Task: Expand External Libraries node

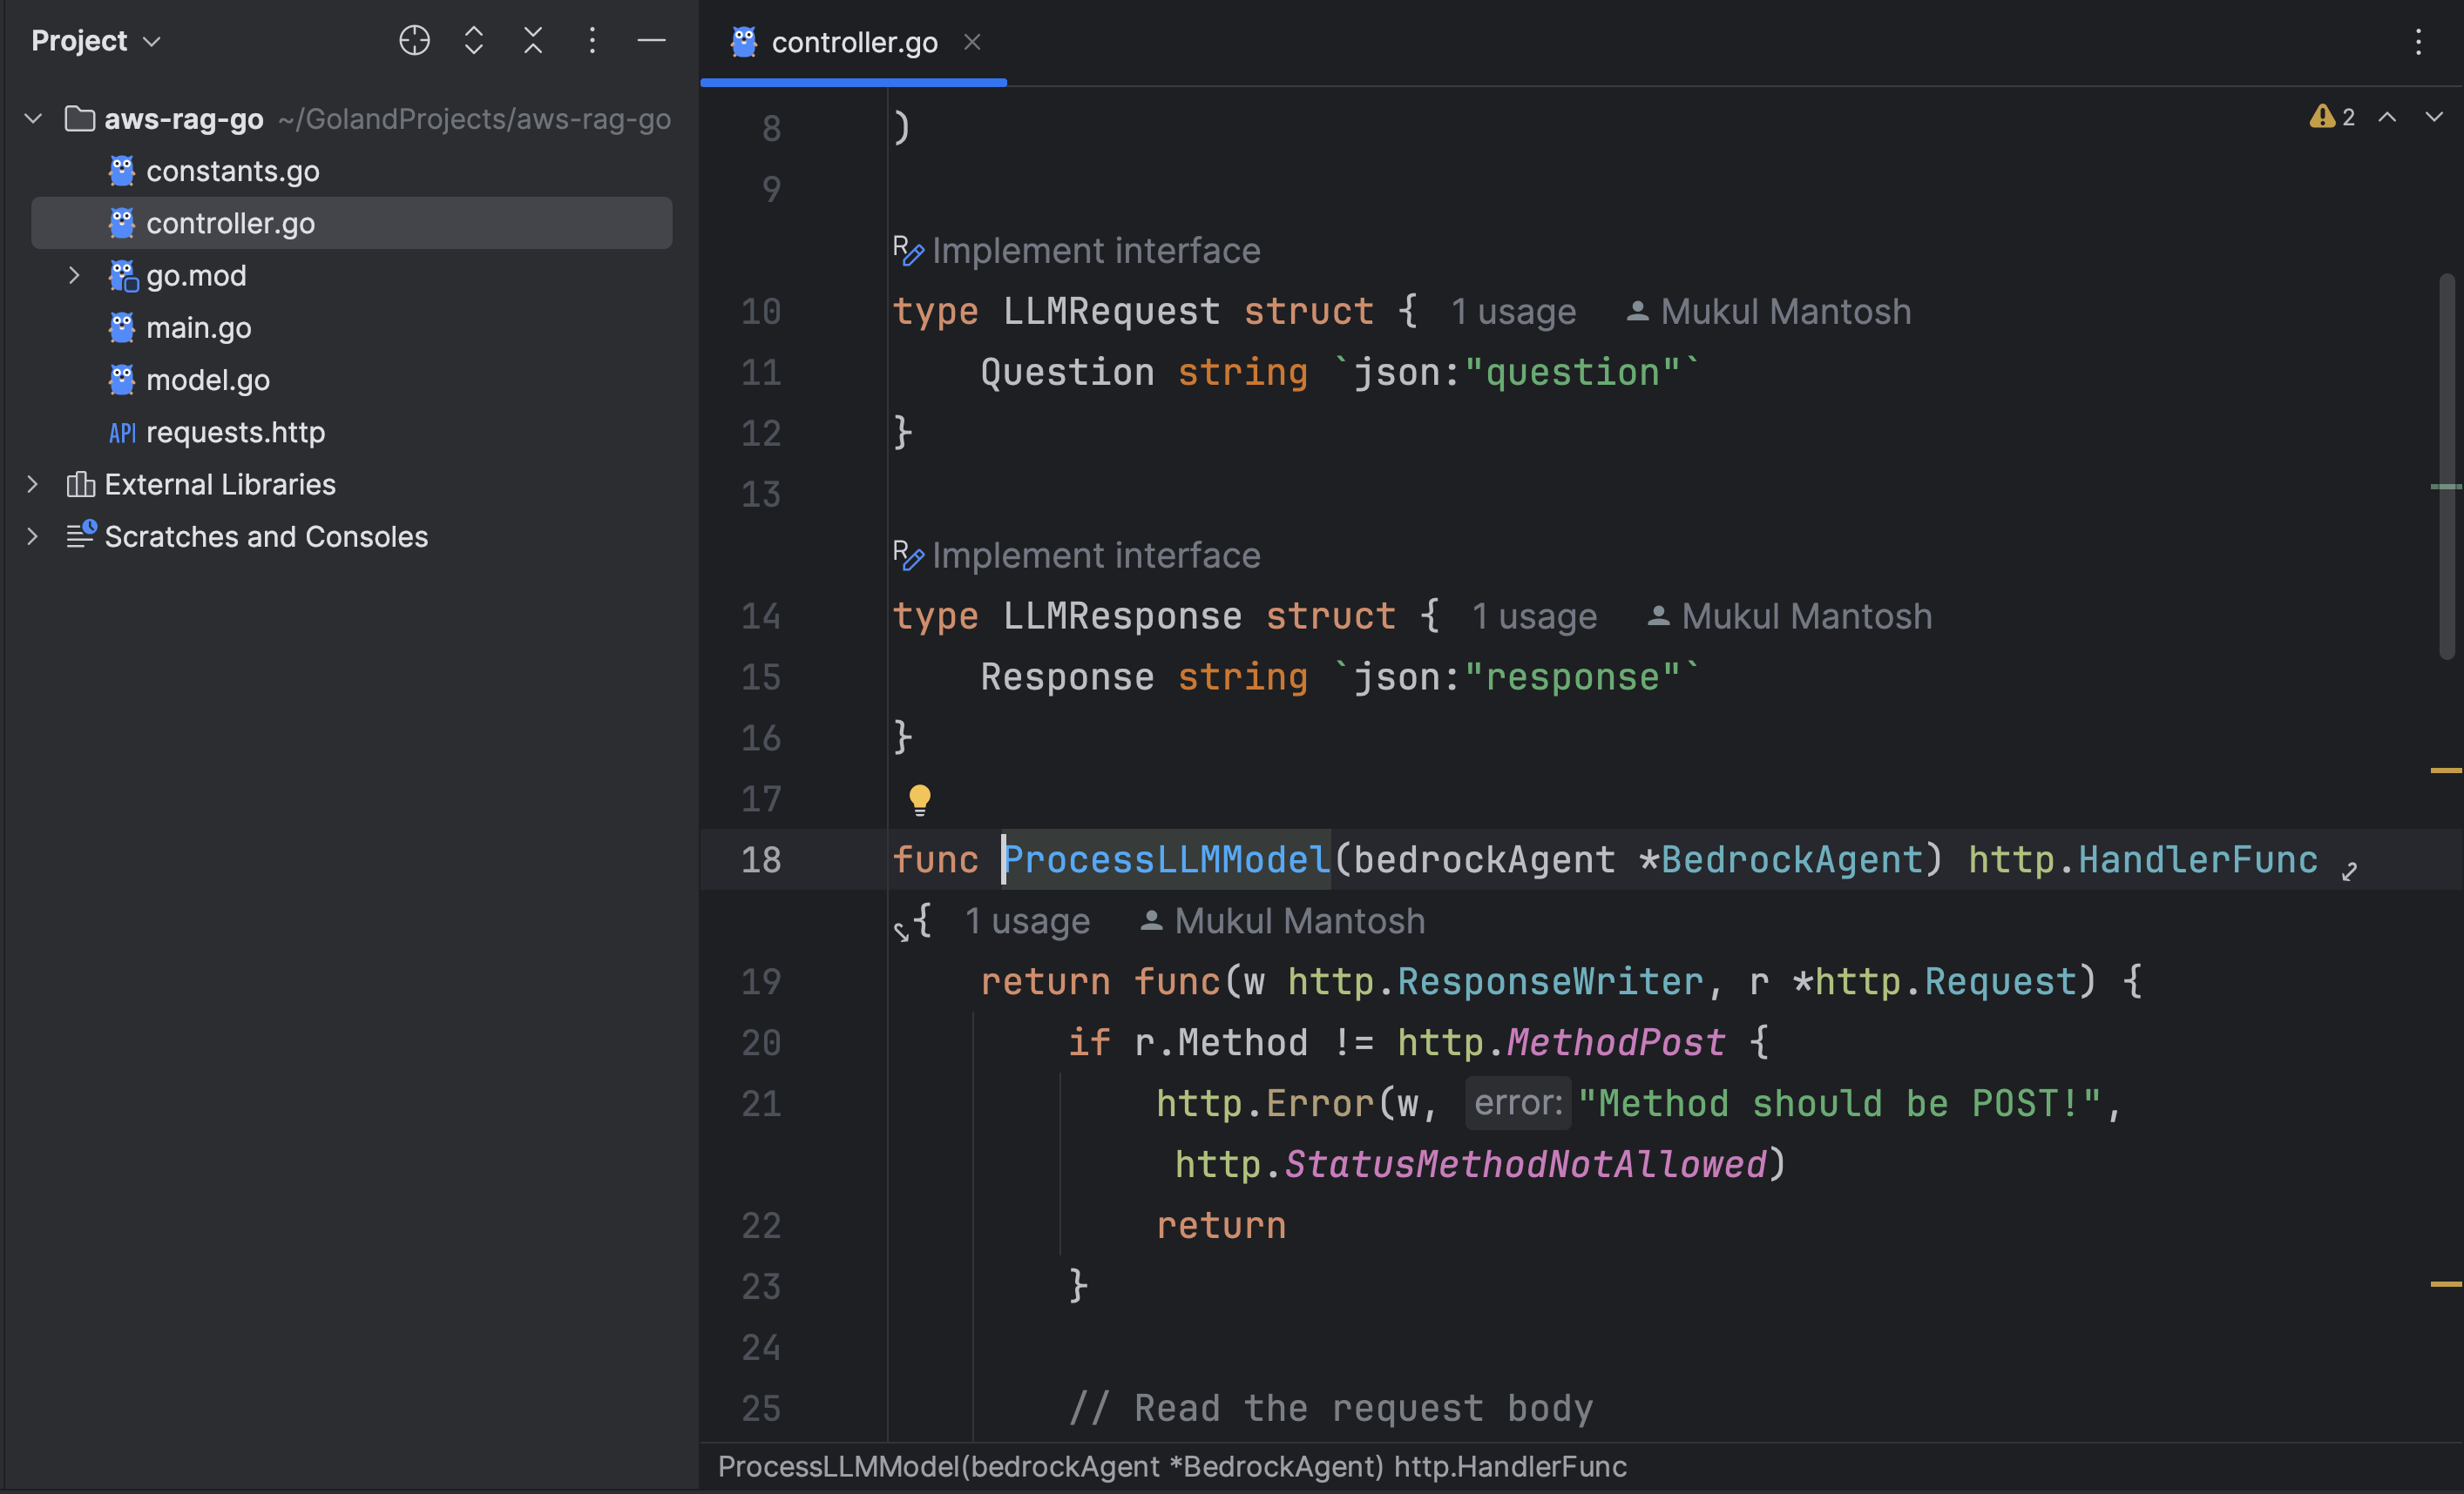Action: (x=33, y=485)
